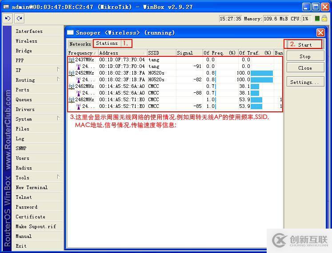The width and height of the screenshot is (332, 253).
Task: Click the -82 signal value
Action: (197, 80)
